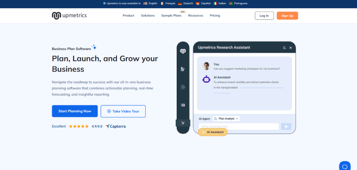Open the Sample Plans menu
Viewport: 357px width, 170px height.
(172, 15)
